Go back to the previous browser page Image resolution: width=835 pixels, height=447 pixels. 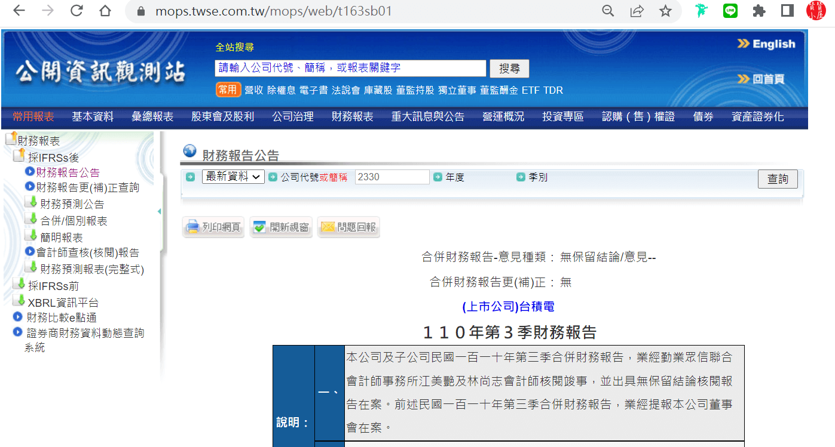click(x=19, y=11)
